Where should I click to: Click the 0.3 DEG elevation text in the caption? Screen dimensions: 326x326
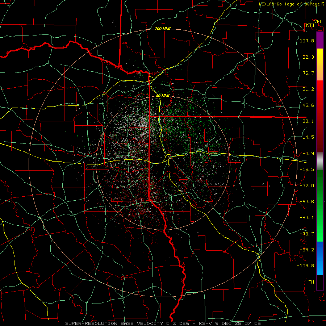tap(178, 323)
